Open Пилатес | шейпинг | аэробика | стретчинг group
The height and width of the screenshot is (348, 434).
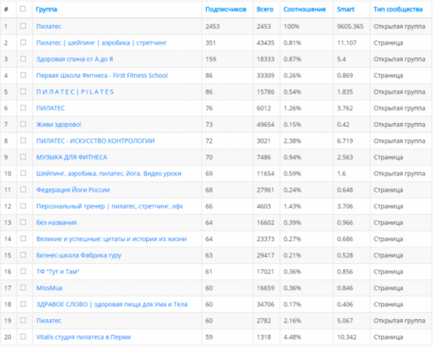(x=101, y=43)
